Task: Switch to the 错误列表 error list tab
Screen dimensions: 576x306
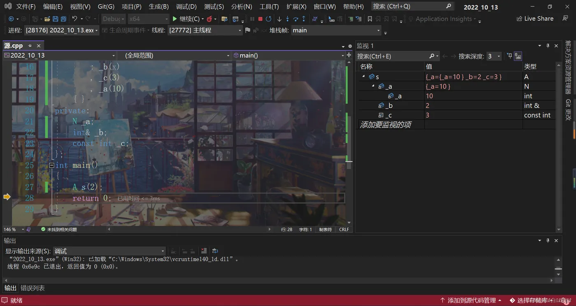Action: tap(33, 288)
